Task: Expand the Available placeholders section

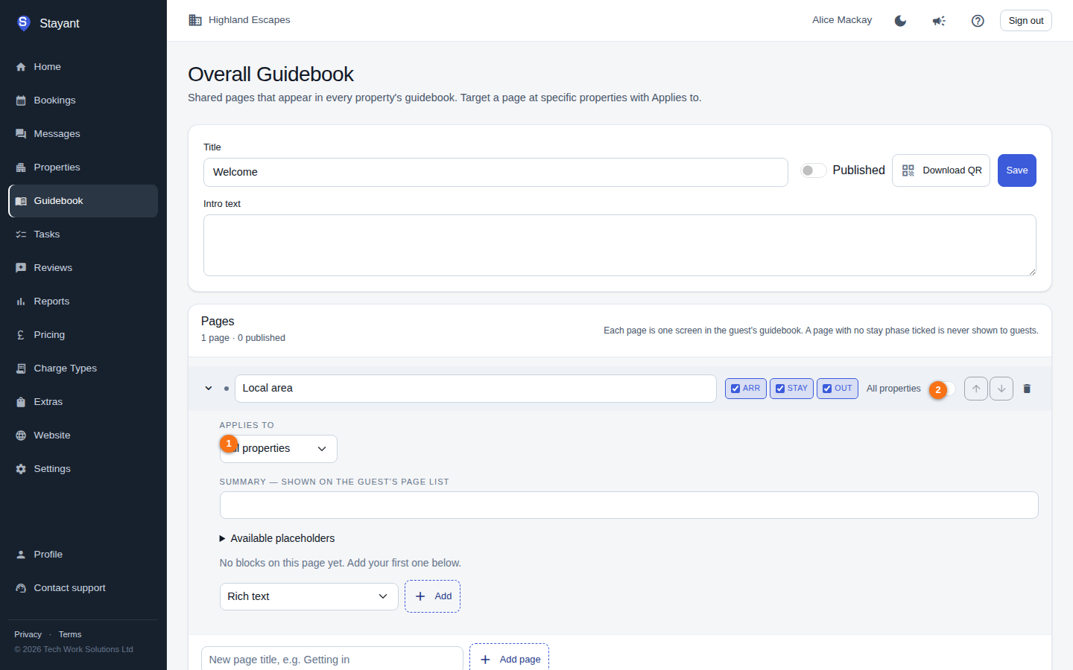Action: [277, 538]
